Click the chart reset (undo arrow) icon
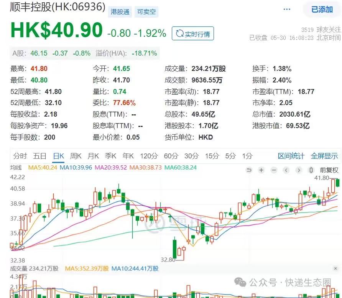 (x=249, y=170)
